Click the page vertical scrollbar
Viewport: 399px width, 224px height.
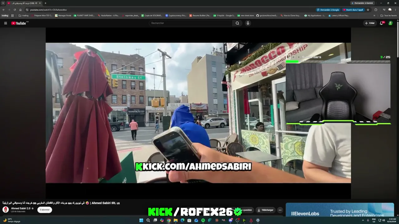click(x=397, y=39)
